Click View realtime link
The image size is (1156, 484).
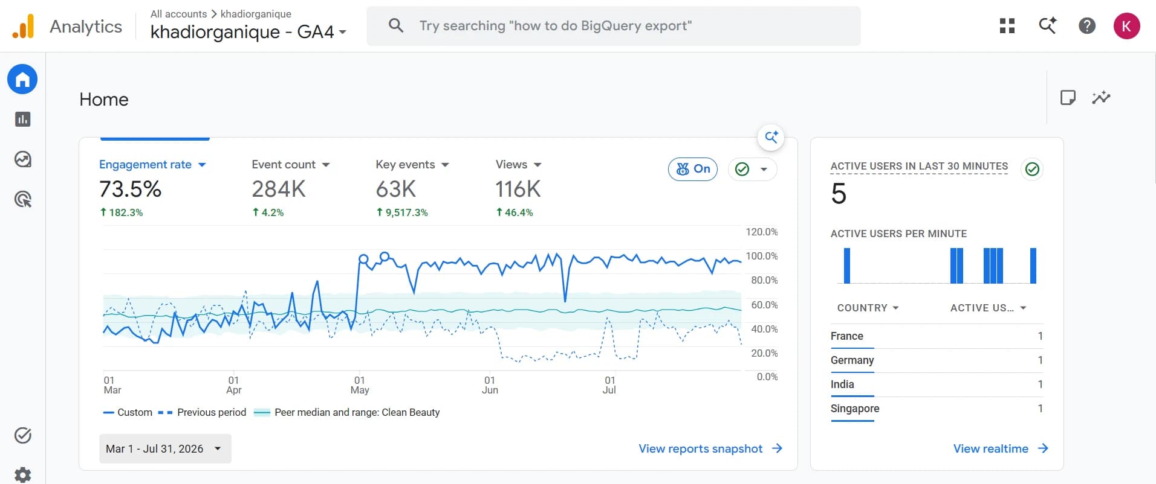[x=1001, y=448]
